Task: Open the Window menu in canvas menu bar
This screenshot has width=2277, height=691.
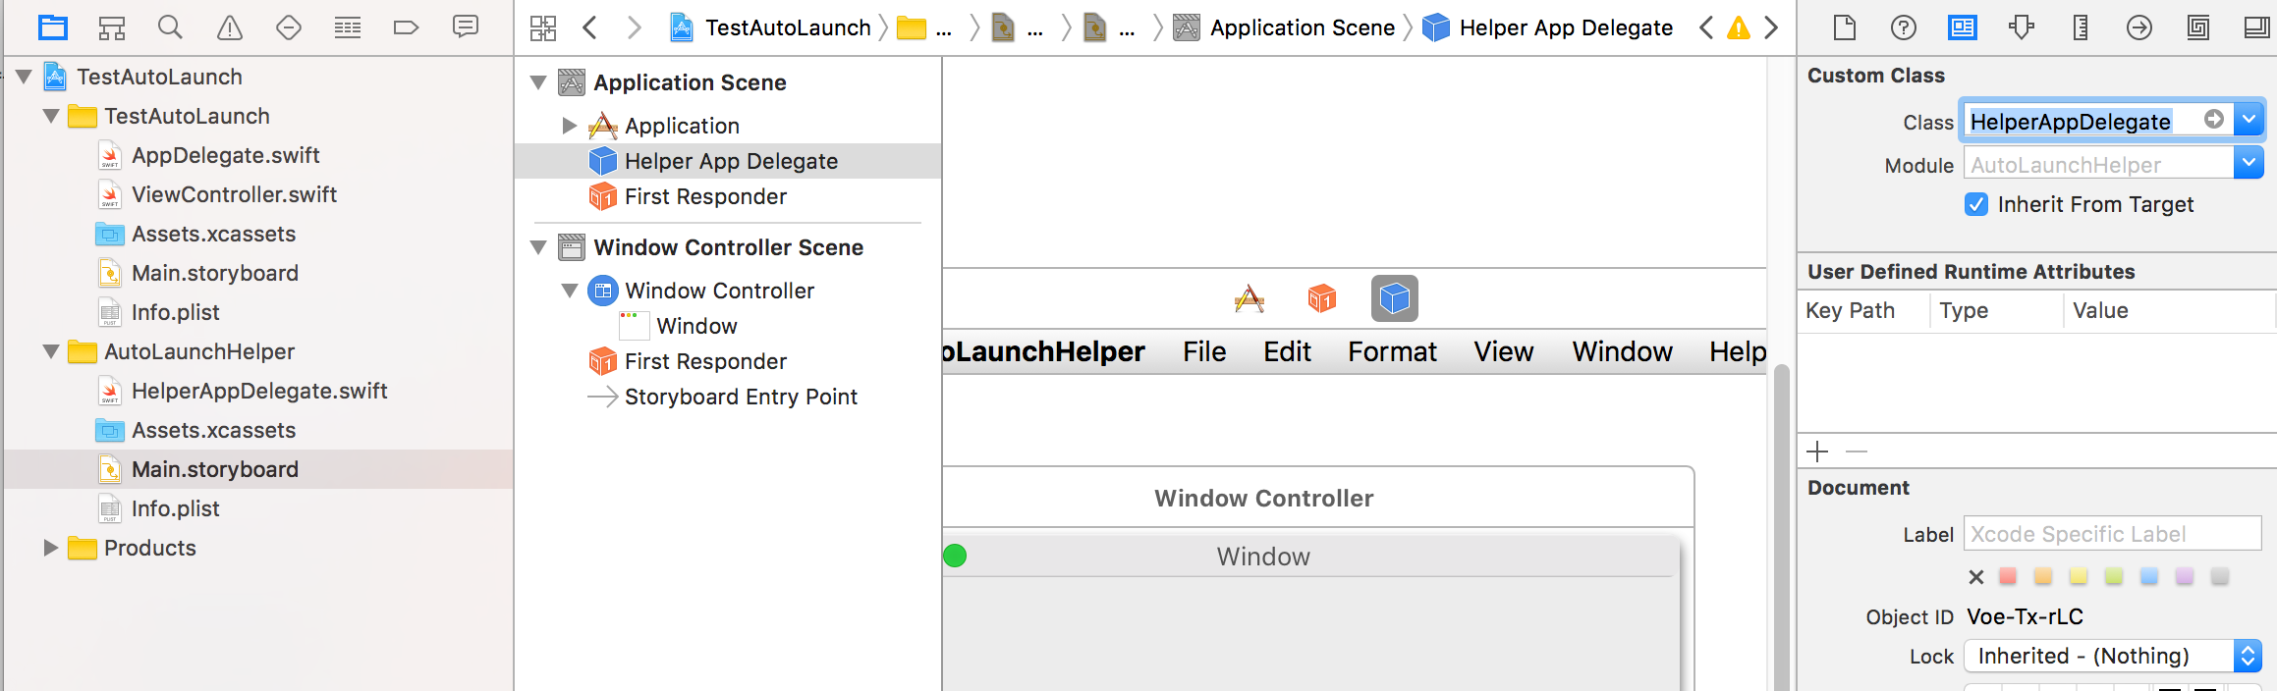Action: [1622, 351]
